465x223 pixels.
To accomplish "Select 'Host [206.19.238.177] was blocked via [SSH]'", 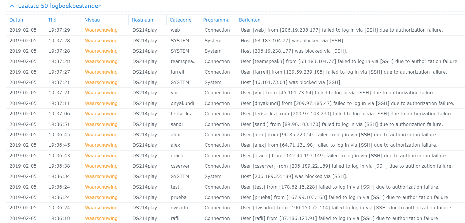I will point(294,51).
